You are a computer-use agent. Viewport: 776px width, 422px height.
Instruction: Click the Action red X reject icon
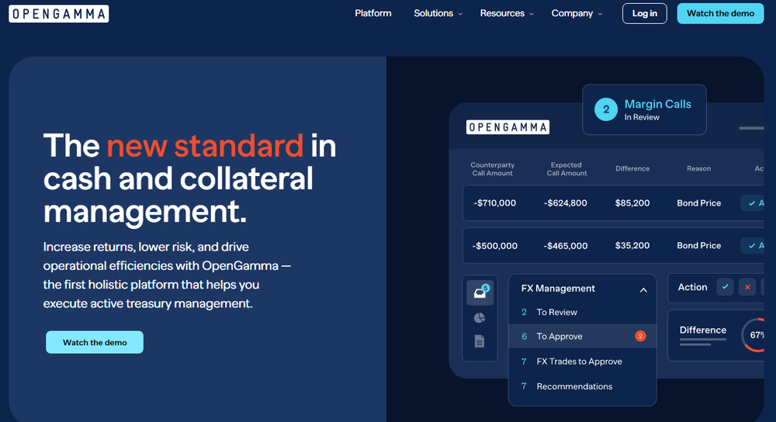point(747,287)
